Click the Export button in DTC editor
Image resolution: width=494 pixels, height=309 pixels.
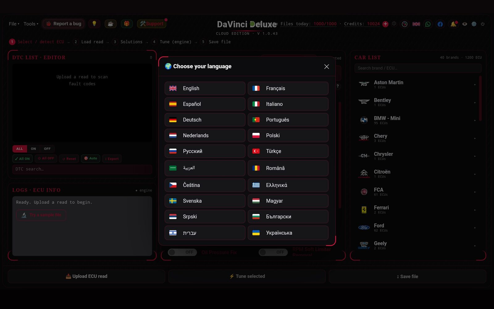tap(112, 159)
